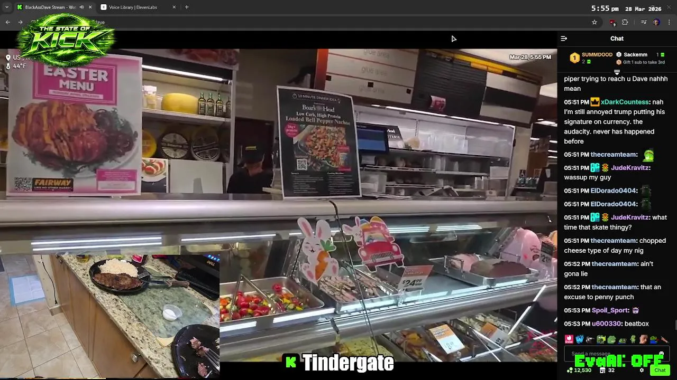Click the Mar 28, 5:55 PM stream timestamp

pos(530,57)
